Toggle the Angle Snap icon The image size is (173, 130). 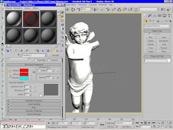pos(119,9)
